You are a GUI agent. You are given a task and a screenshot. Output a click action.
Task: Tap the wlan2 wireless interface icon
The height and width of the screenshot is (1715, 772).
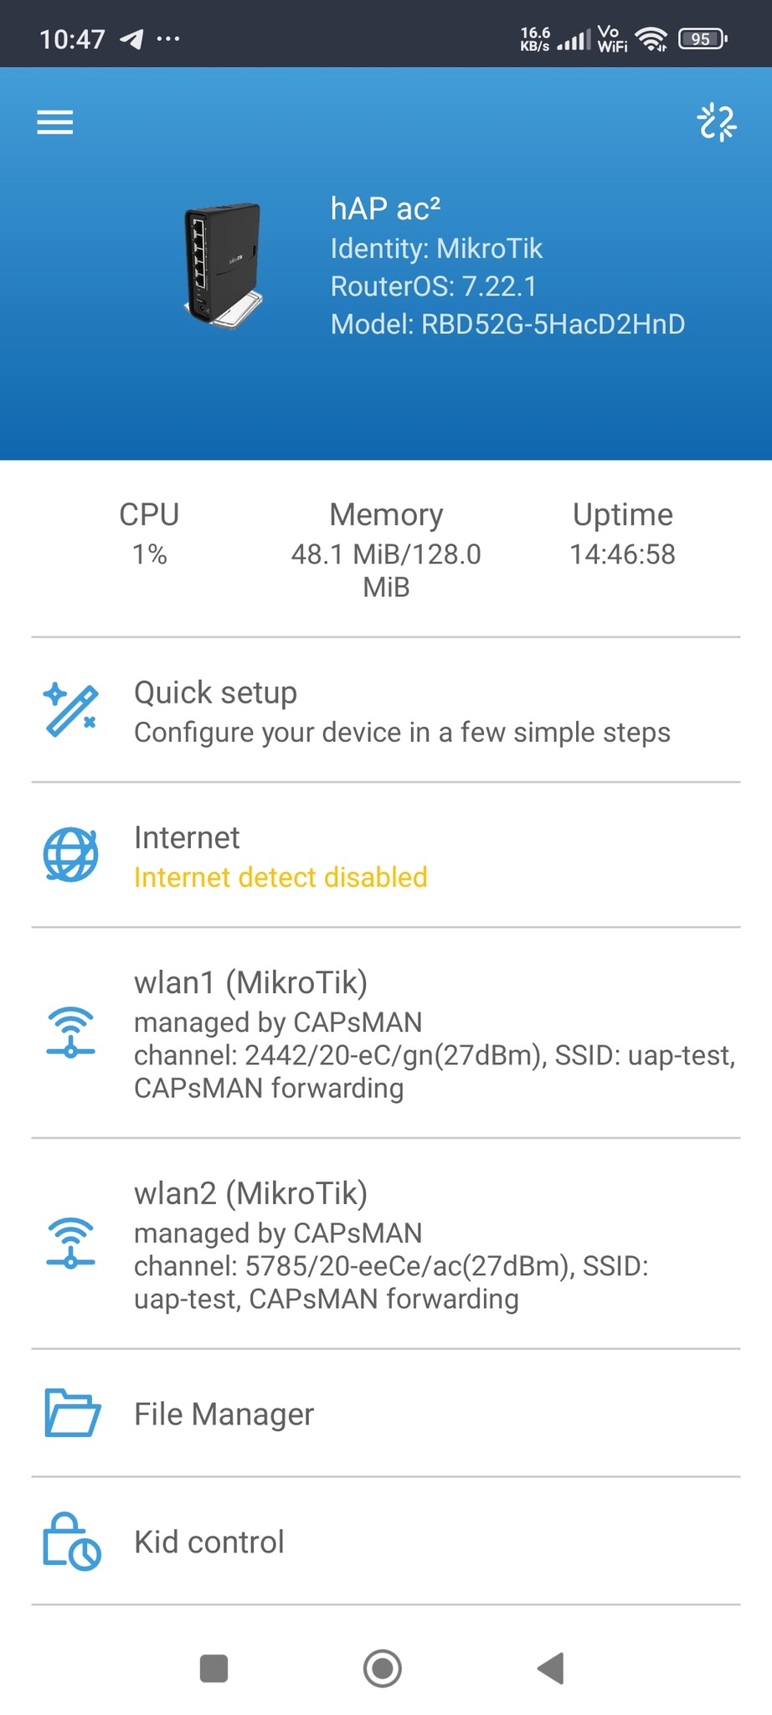tap(71, 1244)
